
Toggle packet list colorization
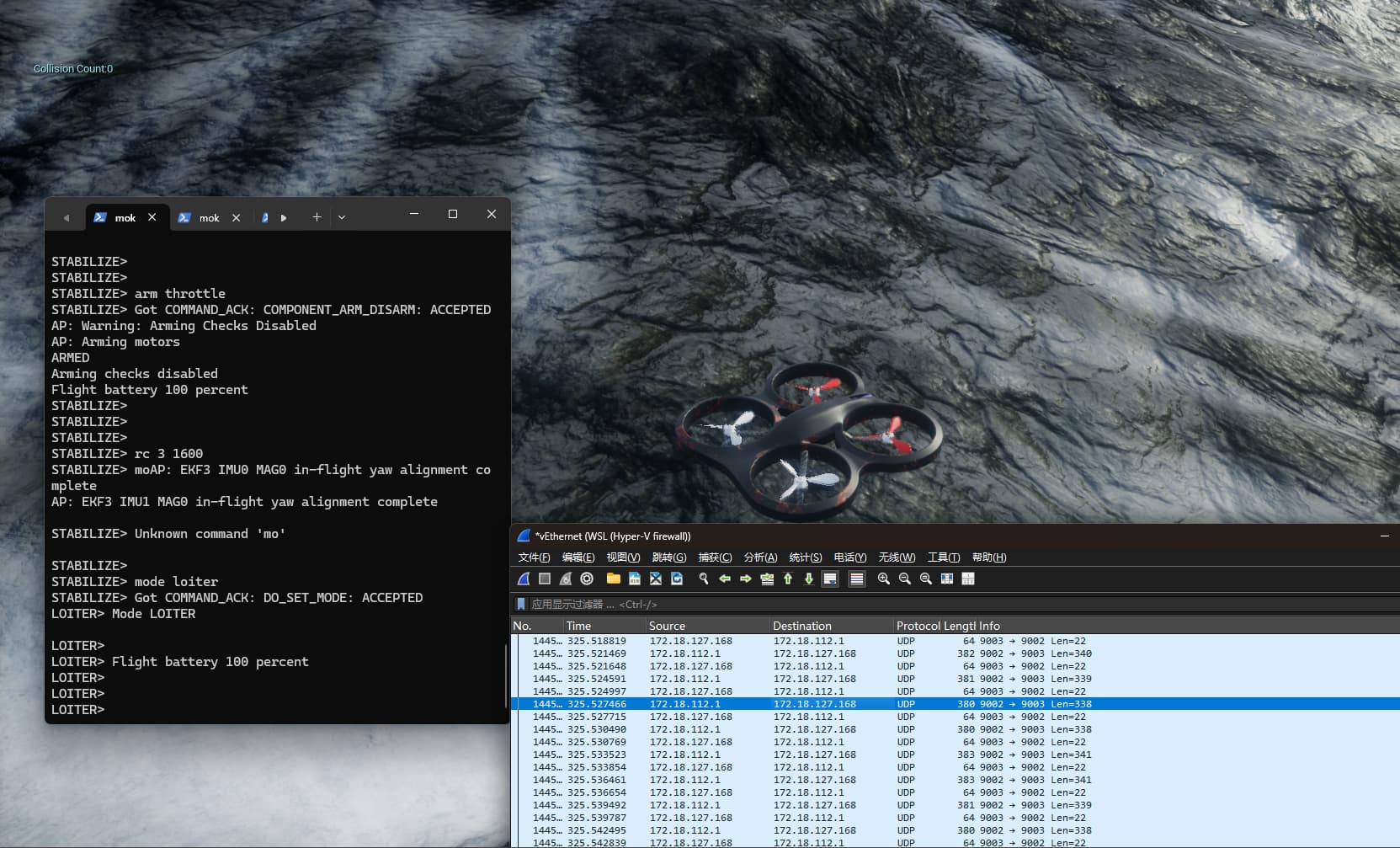856,579
